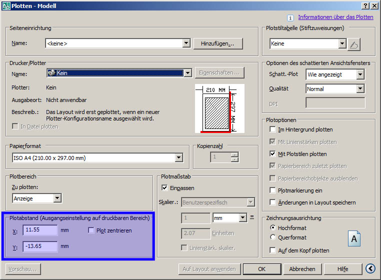Viewport: 381px width, 280px height.
Task: Open the Papierformat ISO A4 dropdown
Action: coord(179,157)
